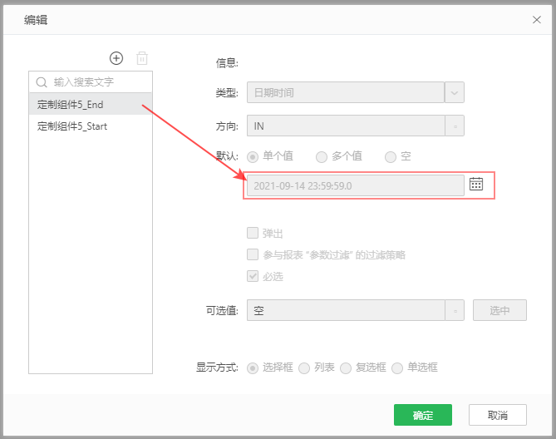Click the trash delete icon
556x439 pixels.
142,58
